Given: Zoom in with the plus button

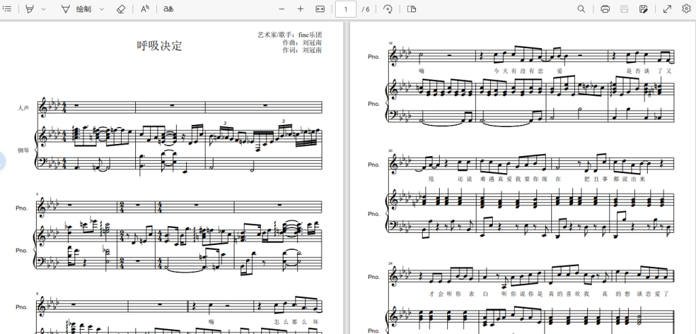Looking at the screenshot, I should pyautogui.click(x=300, y=9).
